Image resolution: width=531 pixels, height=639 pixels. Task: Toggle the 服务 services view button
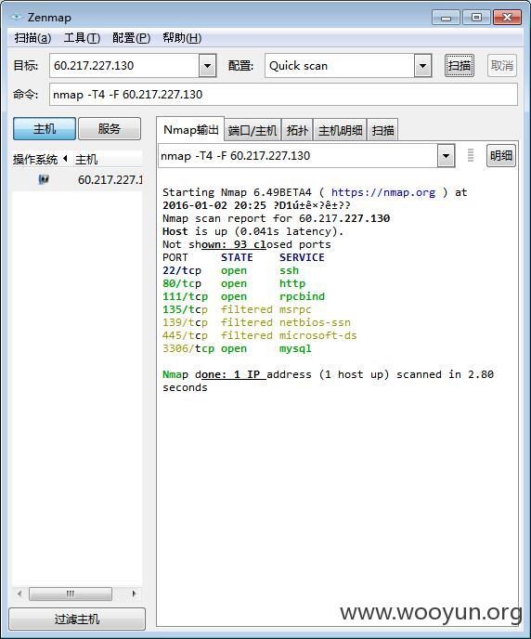point(110,129)
